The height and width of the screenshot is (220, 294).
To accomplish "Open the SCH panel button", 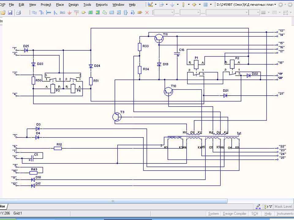I will coord(255,214).
